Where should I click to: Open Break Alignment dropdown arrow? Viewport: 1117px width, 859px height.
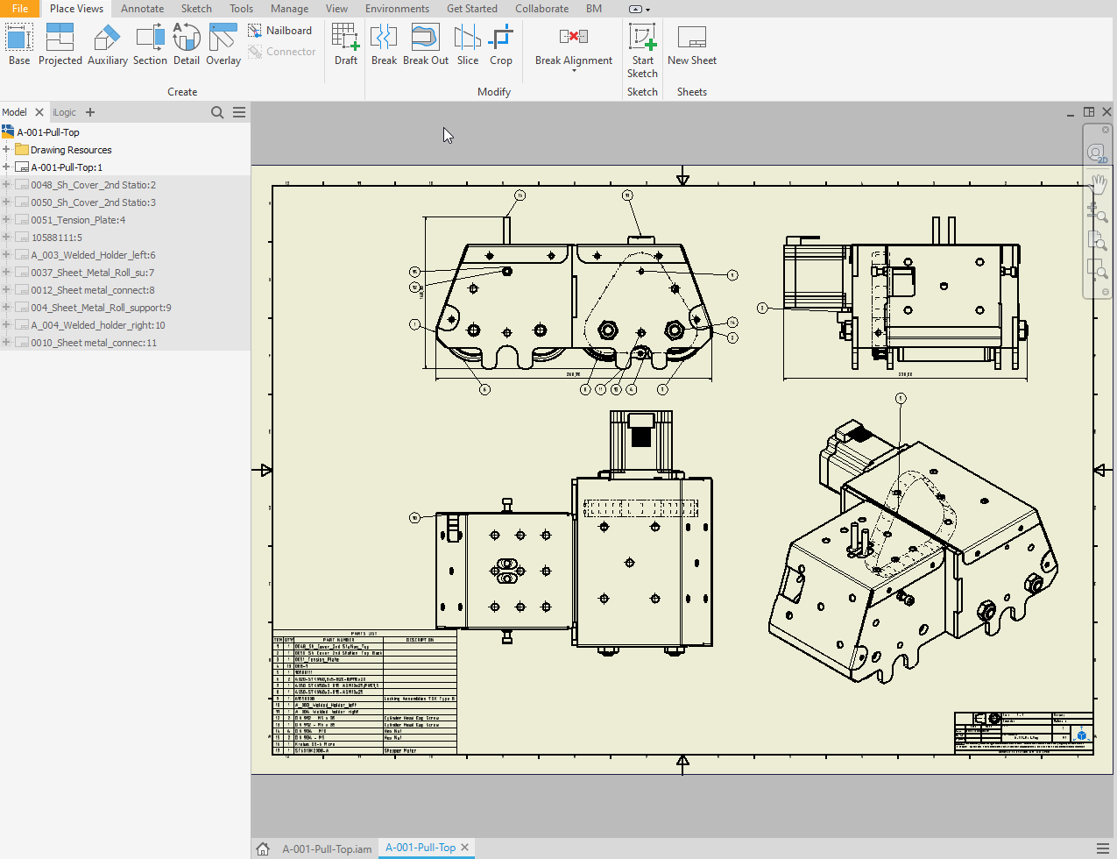coord(574,71)
